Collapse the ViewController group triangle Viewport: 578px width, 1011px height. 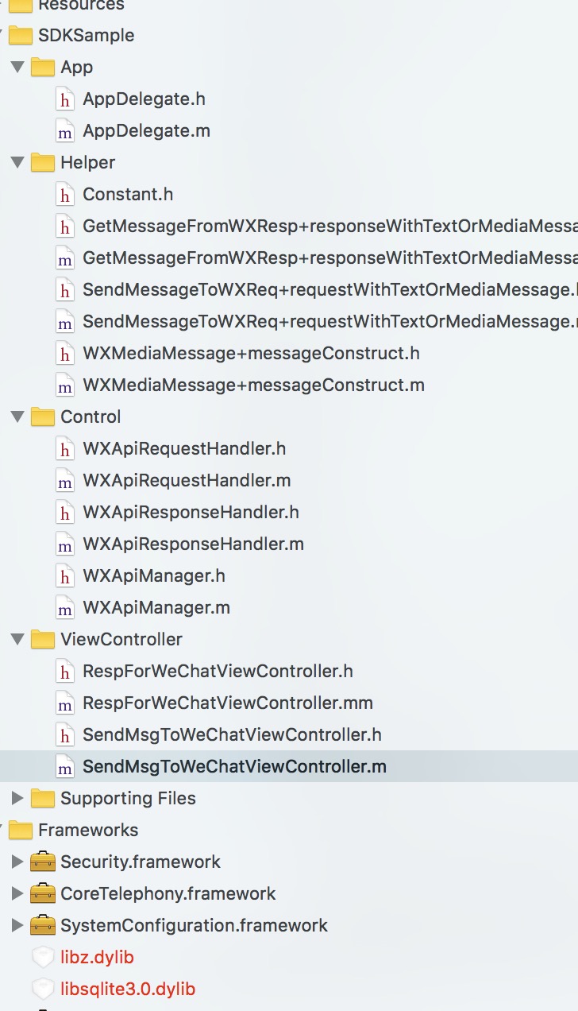click(17, 639)
